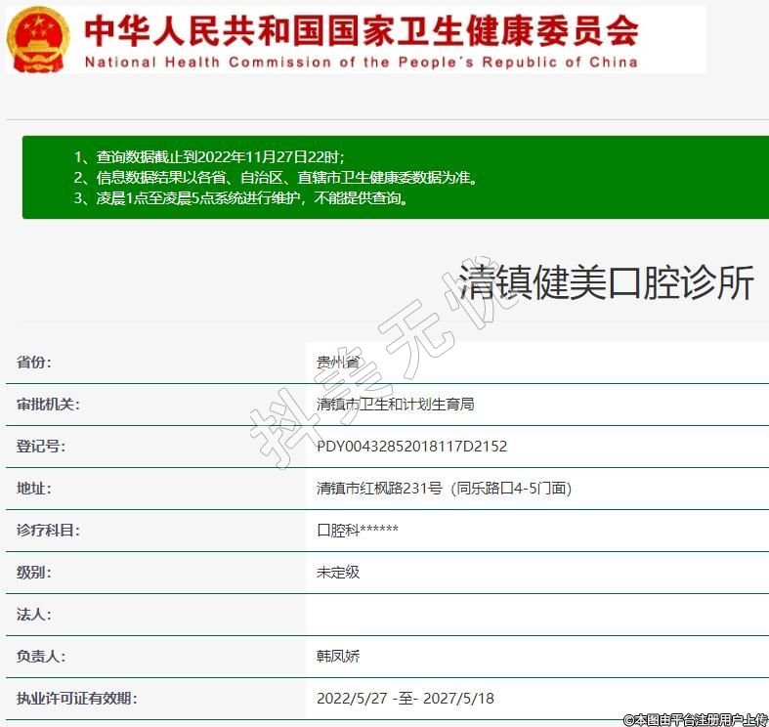The height and width of the screenshot is (727, 769).
Task: Select the second notice about 信息数据结果
Action: tap(275, 178)
